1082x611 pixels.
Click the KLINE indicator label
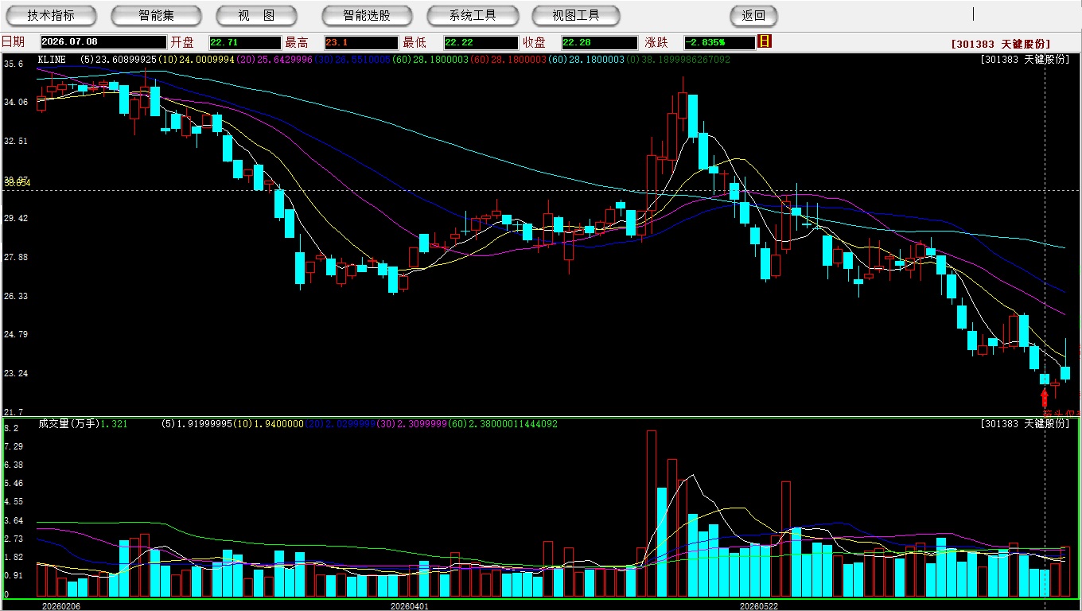point(52,60)
